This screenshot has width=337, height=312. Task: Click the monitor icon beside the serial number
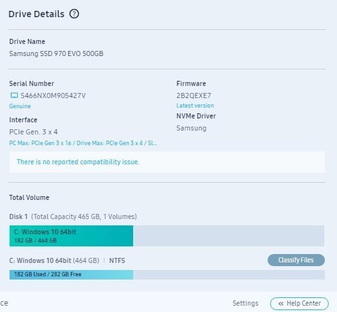(14, 96)
